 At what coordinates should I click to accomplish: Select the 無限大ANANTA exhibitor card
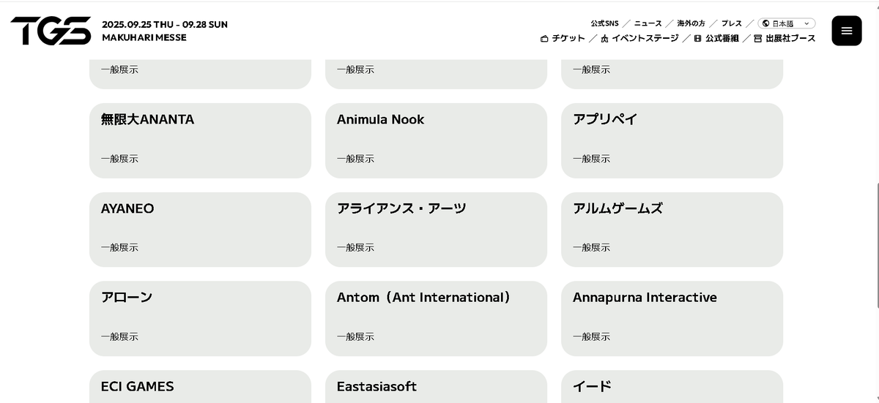(x=200, y=140)
